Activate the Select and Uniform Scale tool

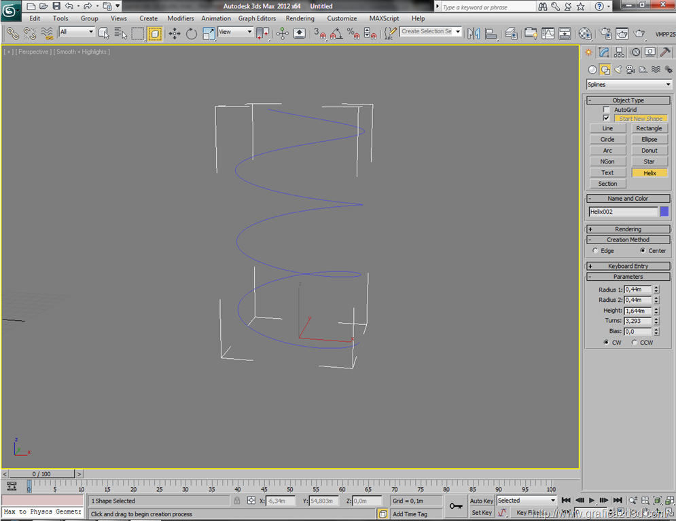(209, 33)
